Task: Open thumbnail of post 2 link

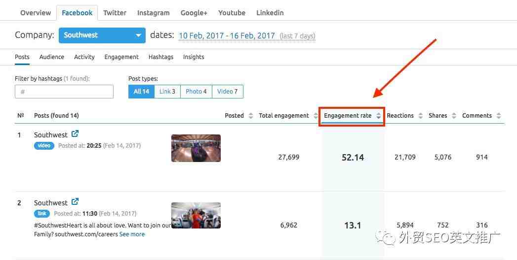Action: click(x=196, y=215)
